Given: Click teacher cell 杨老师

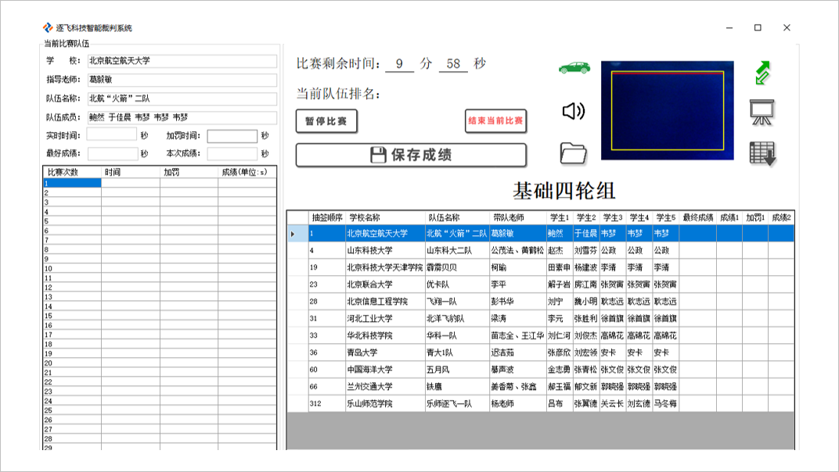Looking at the screenshot, I should pyautogui.click(x=518, y=403).
